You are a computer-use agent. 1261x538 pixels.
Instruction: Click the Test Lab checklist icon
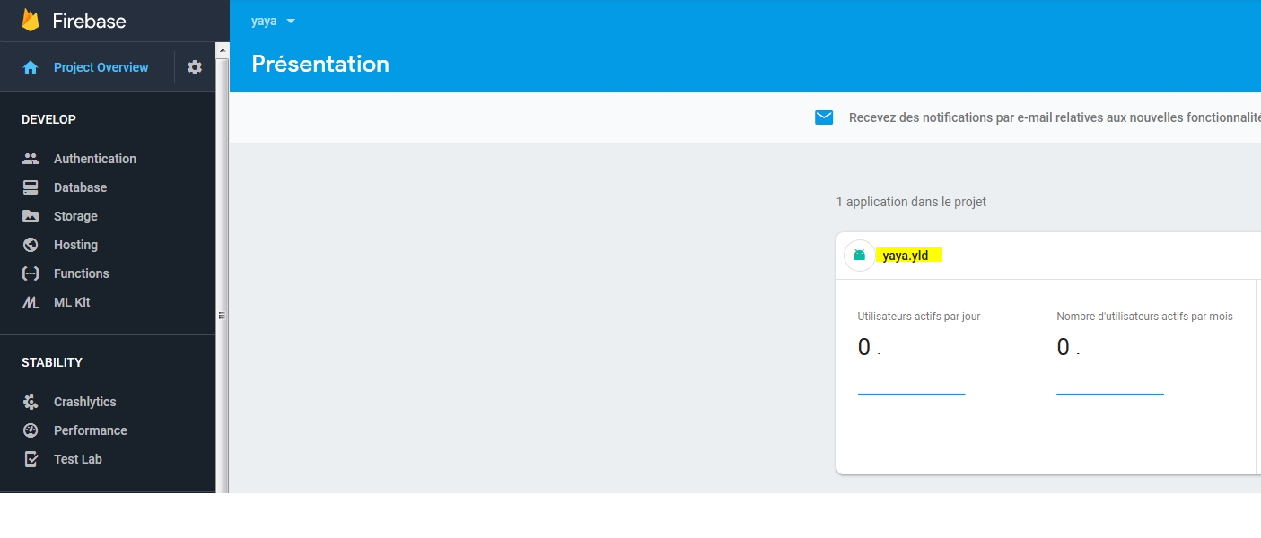(x=31, y=459)
